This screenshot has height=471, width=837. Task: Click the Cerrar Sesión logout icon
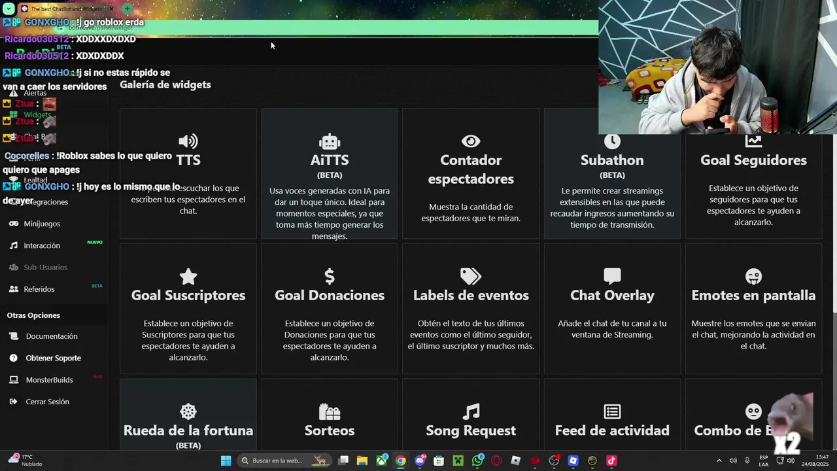(13, 402)
